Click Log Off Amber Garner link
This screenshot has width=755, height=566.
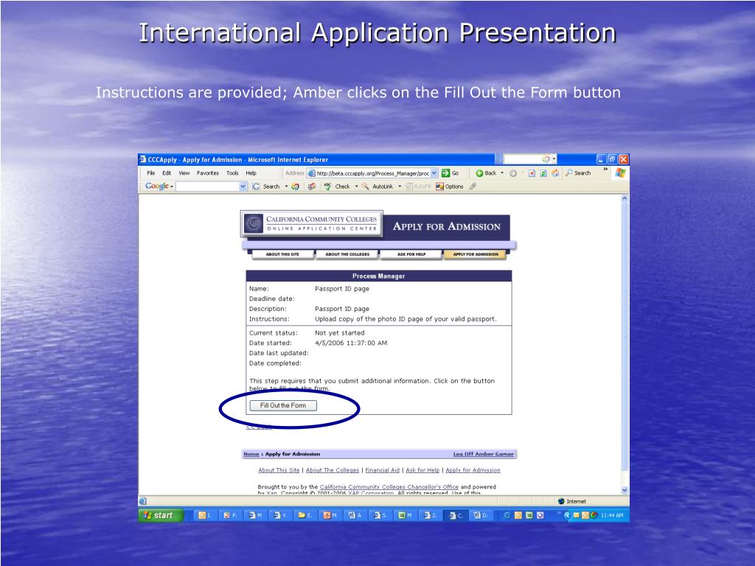point(484,454)
